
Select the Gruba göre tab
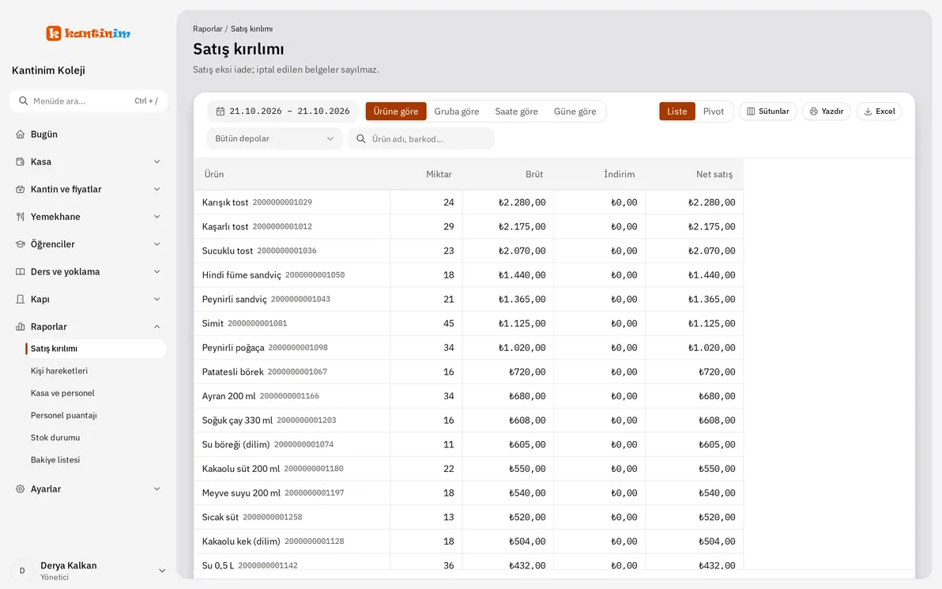(457, 111)
